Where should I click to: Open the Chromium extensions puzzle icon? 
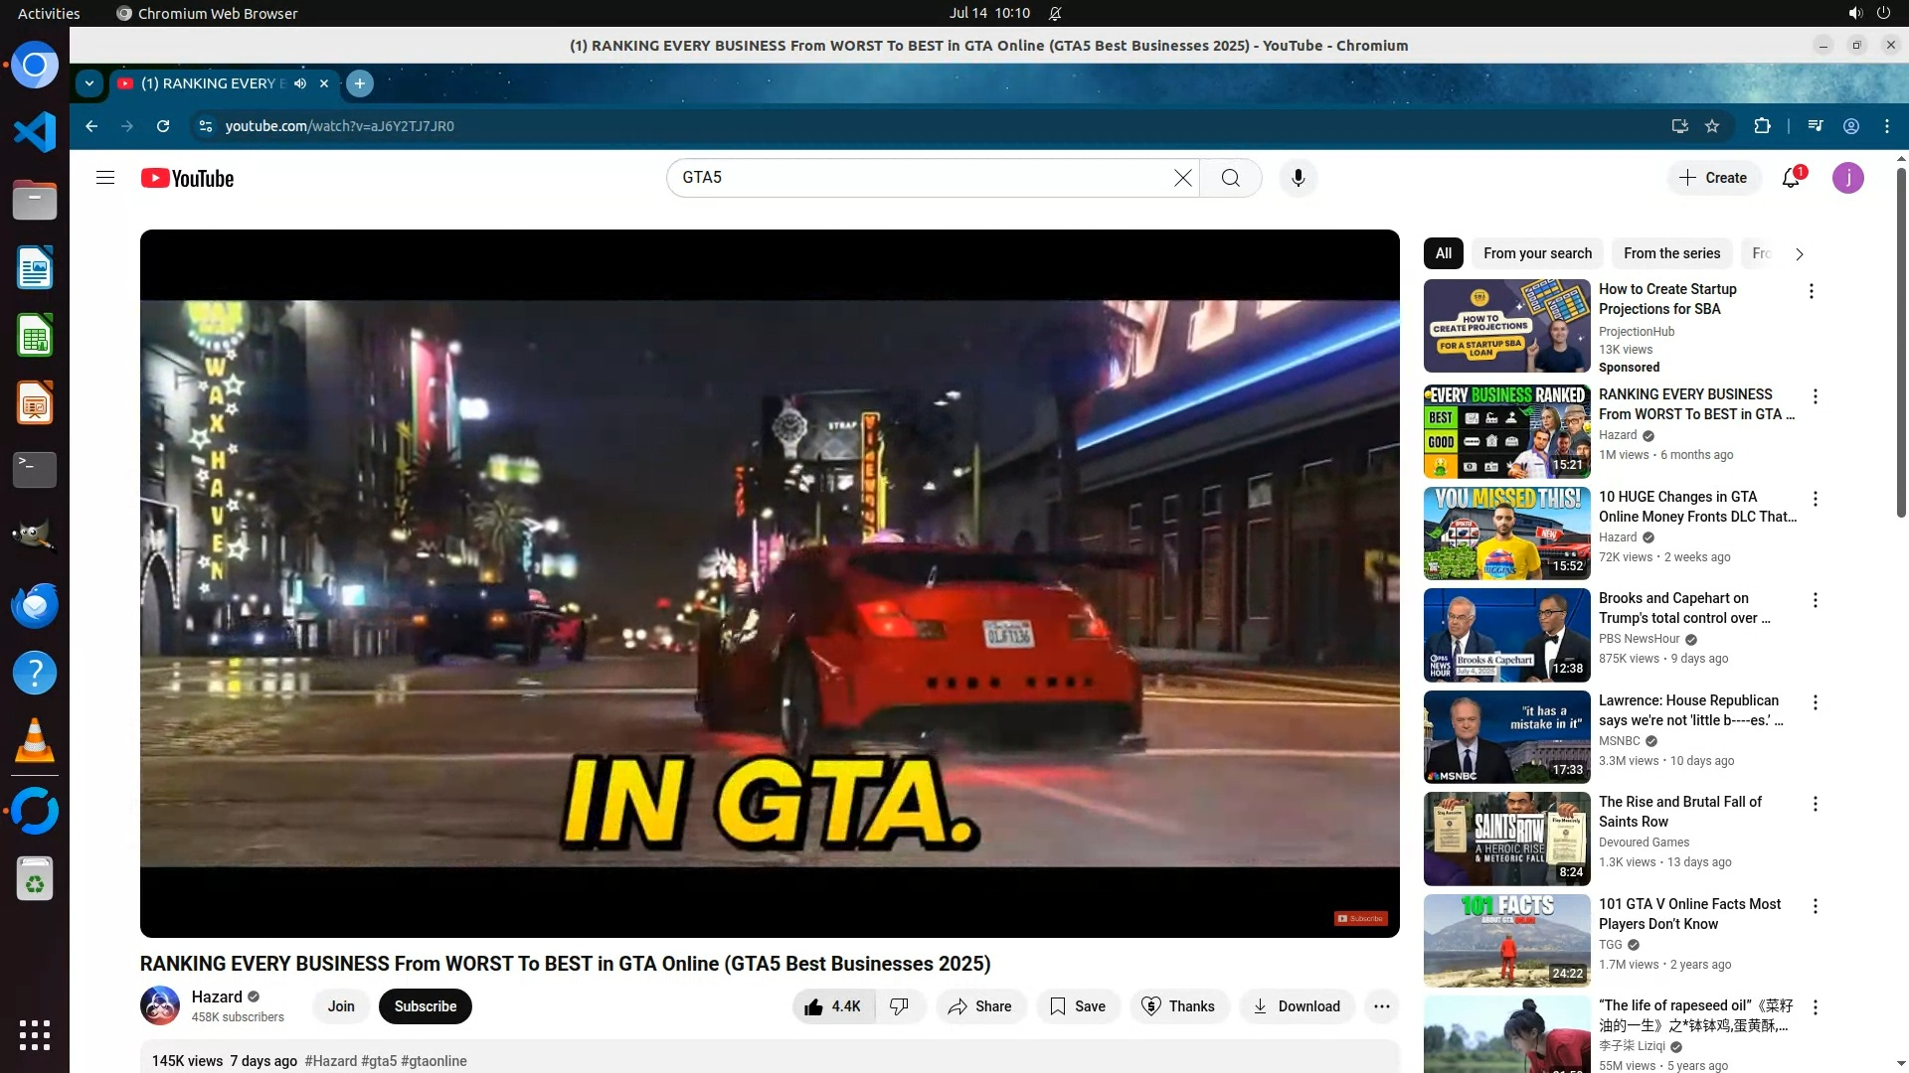1762,126
